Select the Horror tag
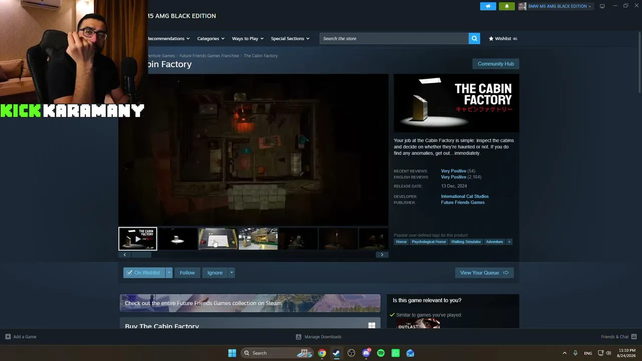Image resolution: width=642 pixels, height=361 pixels. pyautogui.click(x=401, y=242)
